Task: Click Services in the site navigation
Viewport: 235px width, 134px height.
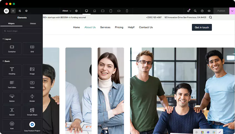Action: 105,27
